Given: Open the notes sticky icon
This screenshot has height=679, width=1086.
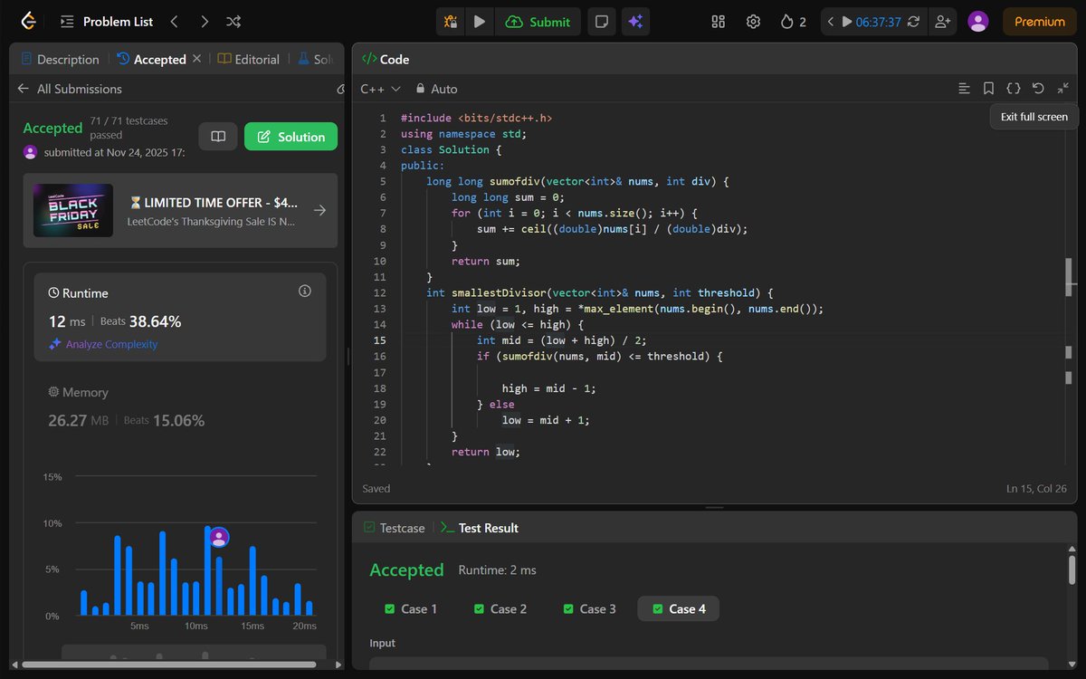Looking at the screenshot, I should pos(600,22).
